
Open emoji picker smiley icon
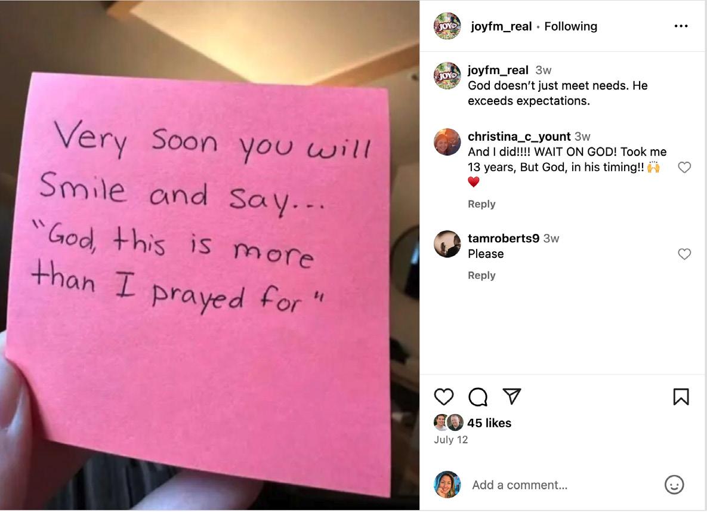674,485
